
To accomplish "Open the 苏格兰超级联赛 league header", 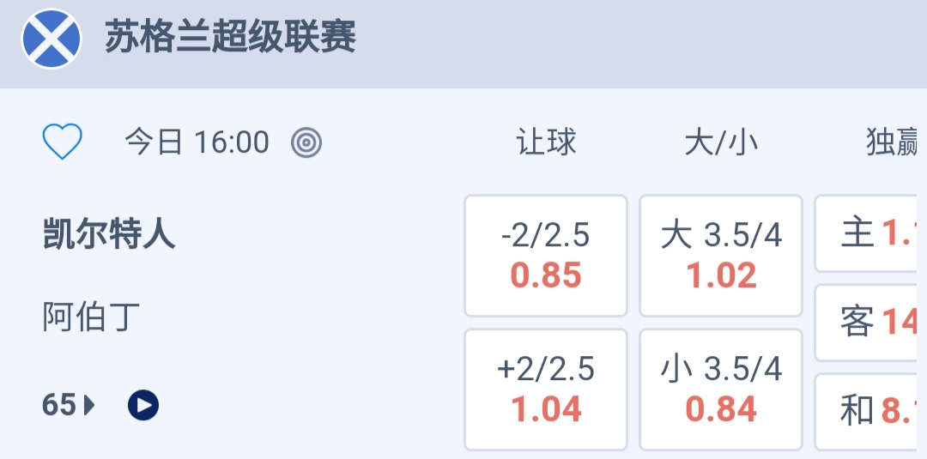I will 230,39.
